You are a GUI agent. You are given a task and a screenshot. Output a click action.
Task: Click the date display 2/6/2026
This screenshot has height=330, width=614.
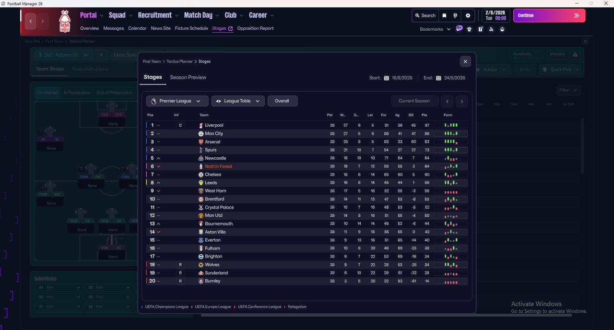[x=496, y=15]
